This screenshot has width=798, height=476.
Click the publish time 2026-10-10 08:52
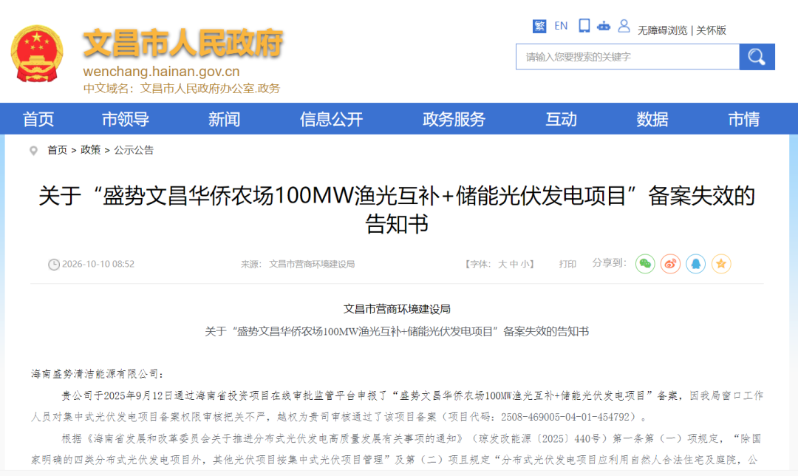(x=98, y=264)
